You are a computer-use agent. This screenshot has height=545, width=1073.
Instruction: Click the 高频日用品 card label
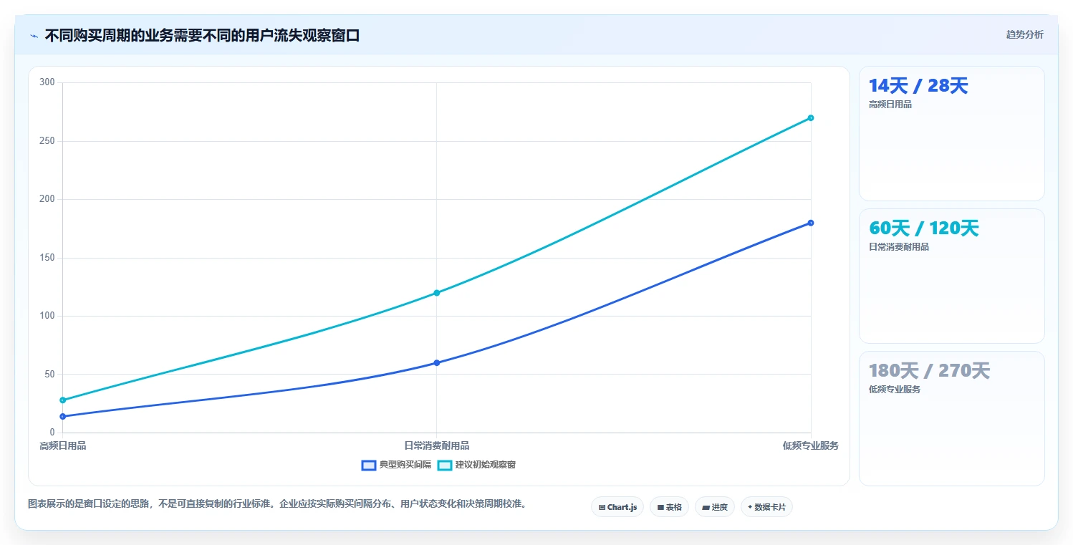coord(890,105)
